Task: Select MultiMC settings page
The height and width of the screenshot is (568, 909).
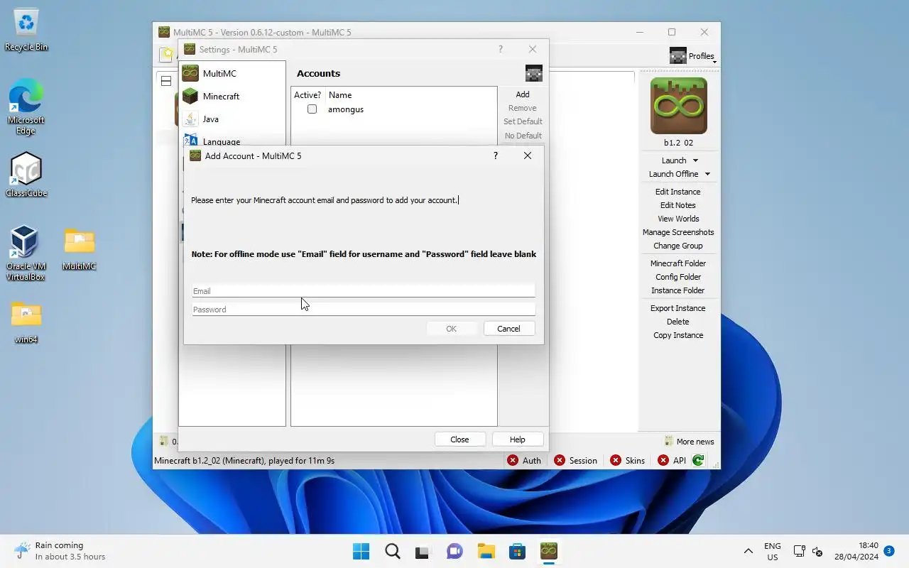Action: tap(232, 73)
